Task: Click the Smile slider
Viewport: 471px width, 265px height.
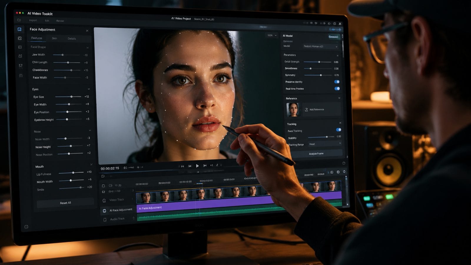Action: (72, 188)
